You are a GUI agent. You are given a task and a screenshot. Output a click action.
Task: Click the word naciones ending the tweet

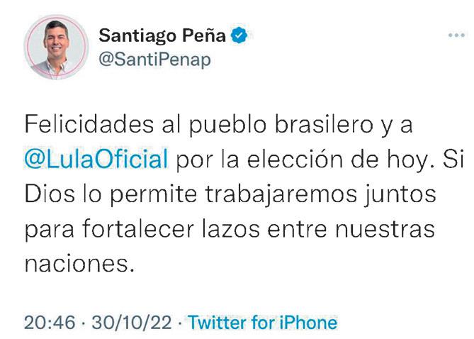pyautogui.click(x=79, y=264)
